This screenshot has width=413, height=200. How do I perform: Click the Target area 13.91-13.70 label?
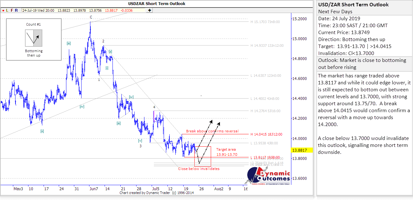pyautogui.click(x=227, y=152)
